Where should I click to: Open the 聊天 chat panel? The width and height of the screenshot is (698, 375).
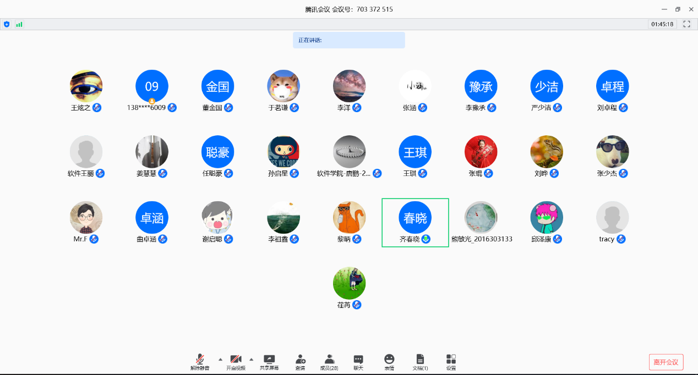click(358, 362)
